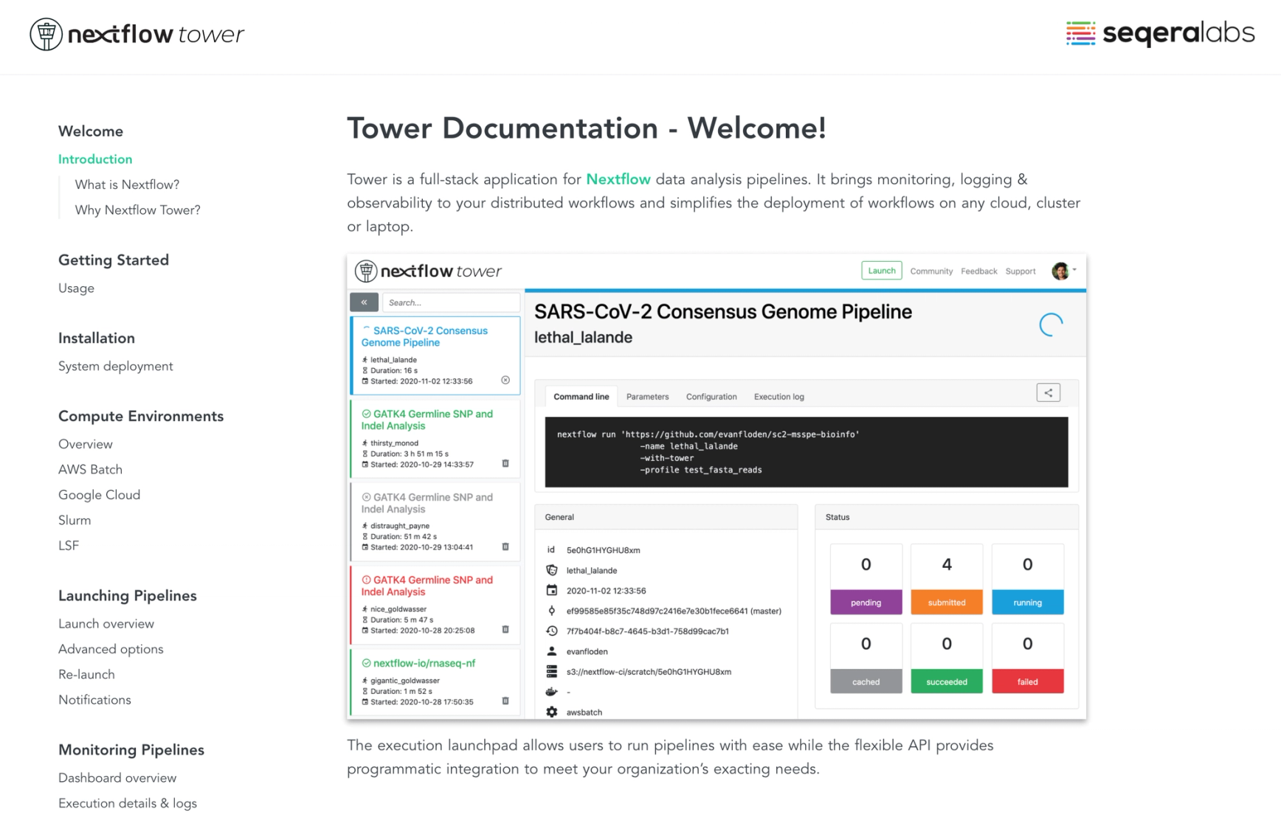Open the Google Cloud documentation
The height and width of the screenshot is (815, 1281).
[x=99, y=495]
